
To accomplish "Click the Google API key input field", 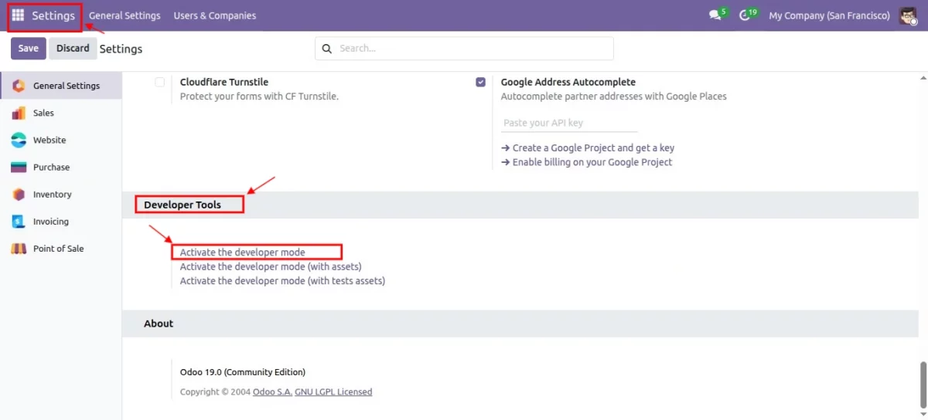I will (569, 123).
